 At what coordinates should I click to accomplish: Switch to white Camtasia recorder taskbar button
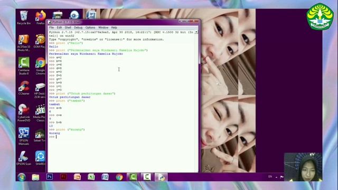147,177
